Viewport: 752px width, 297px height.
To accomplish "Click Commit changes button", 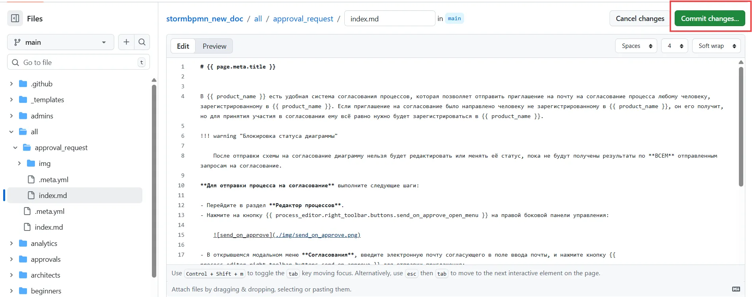I will tap(710, 19).
